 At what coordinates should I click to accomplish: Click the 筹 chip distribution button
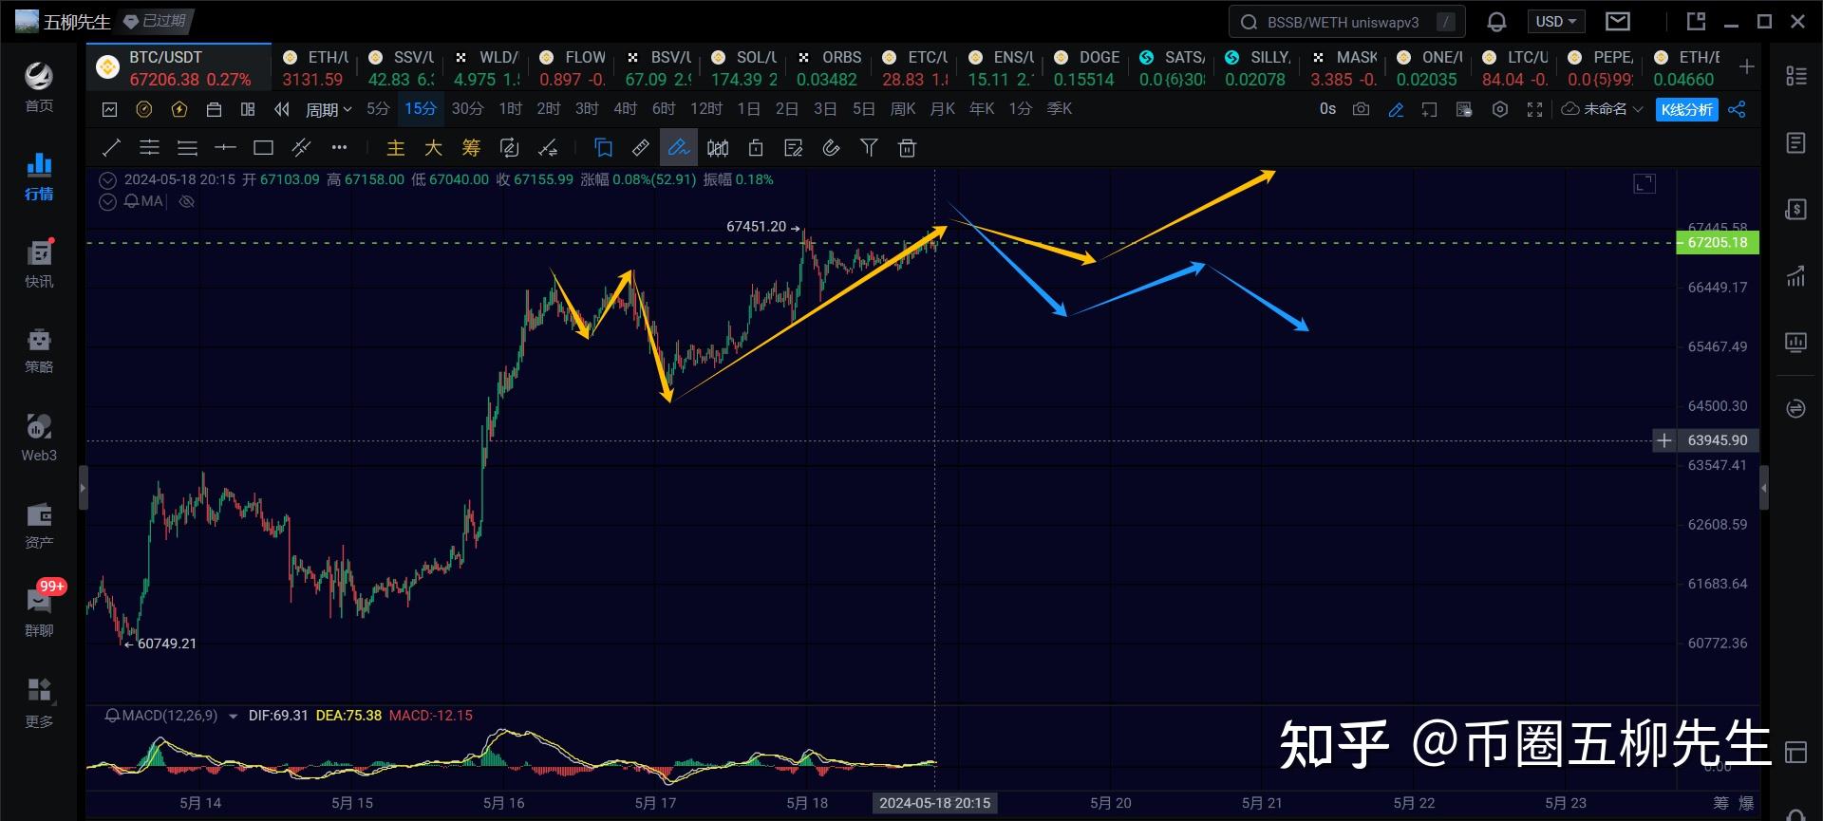(x=471, y=148)
